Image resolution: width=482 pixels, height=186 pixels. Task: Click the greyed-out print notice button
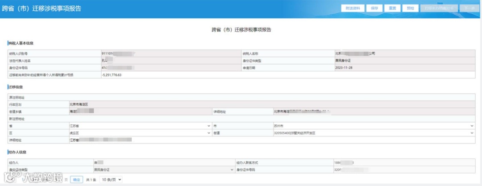coord(439,8)
